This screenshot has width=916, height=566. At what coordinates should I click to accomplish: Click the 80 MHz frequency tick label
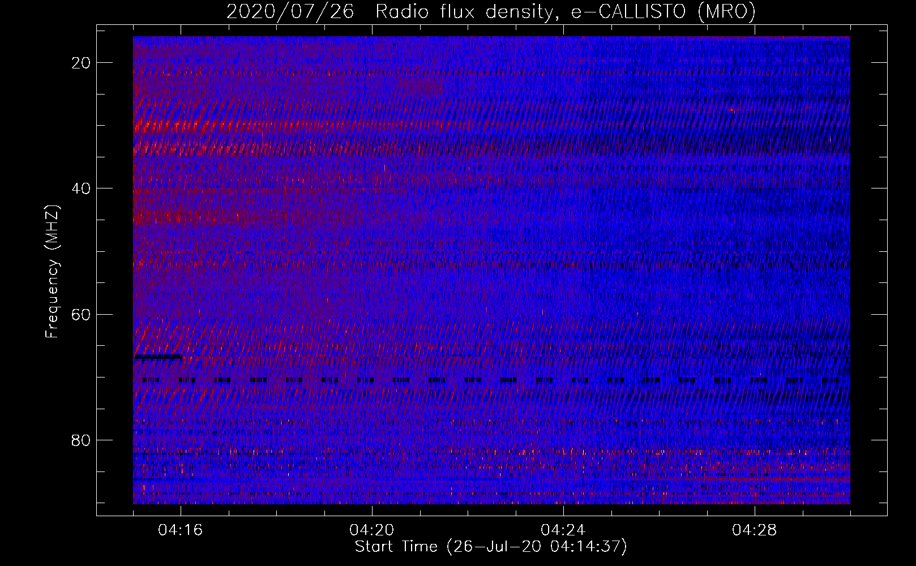pos(81,440)
